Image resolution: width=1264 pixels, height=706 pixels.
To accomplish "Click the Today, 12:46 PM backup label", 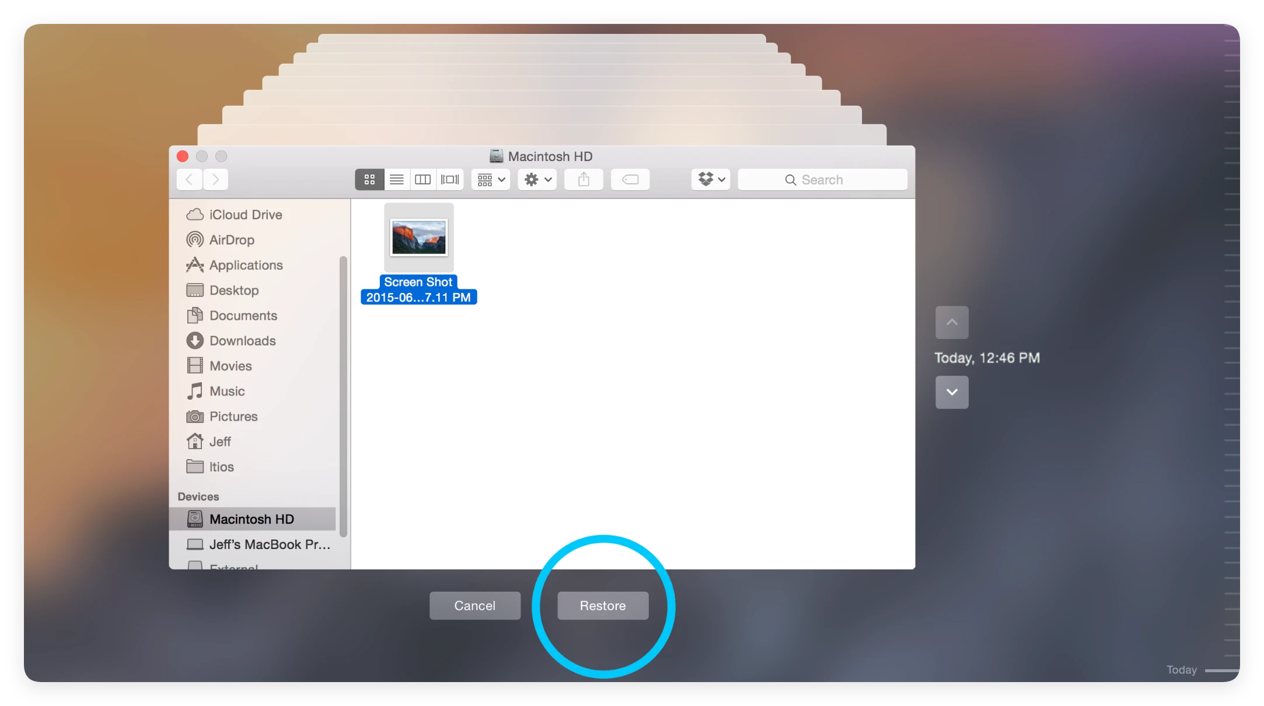I will click(x=987, y=358).
